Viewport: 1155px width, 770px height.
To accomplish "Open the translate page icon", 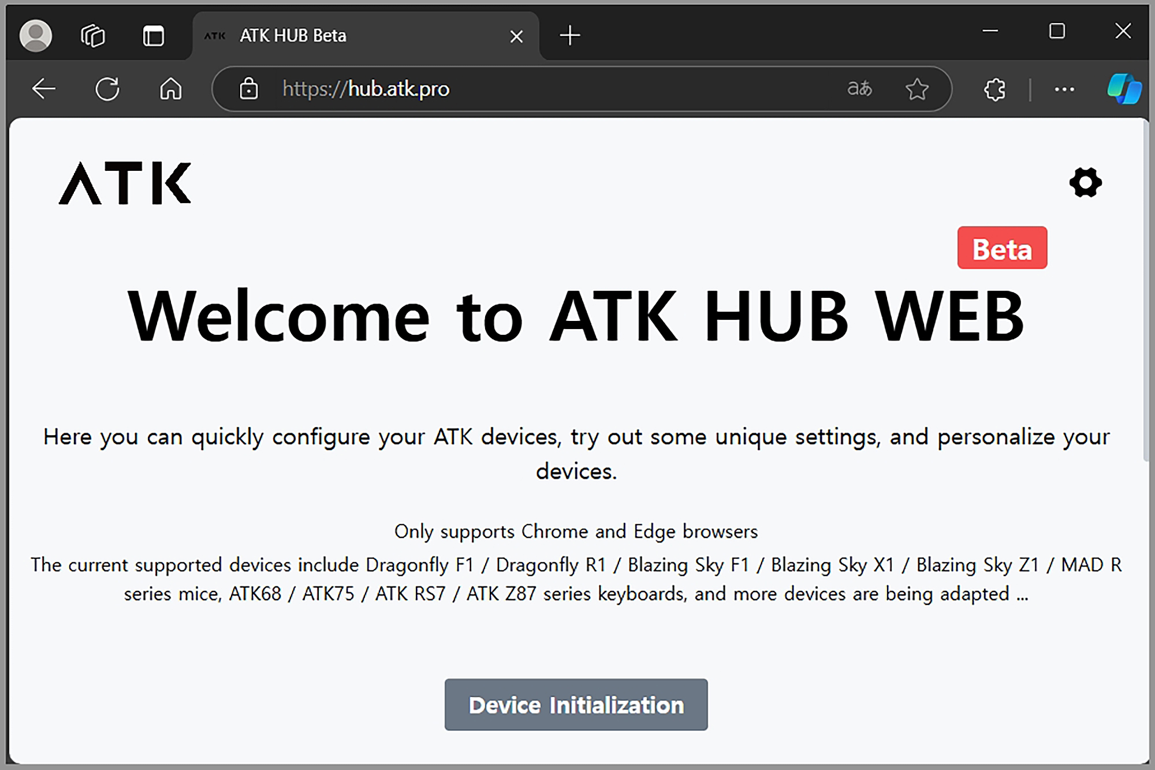I will coord(859,89).
